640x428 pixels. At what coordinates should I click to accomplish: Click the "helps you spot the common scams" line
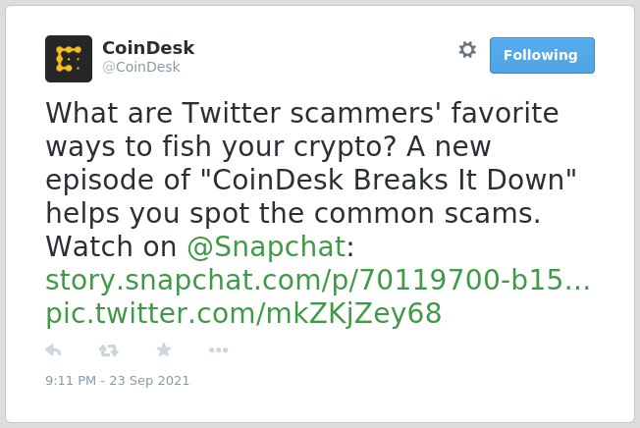293,213
